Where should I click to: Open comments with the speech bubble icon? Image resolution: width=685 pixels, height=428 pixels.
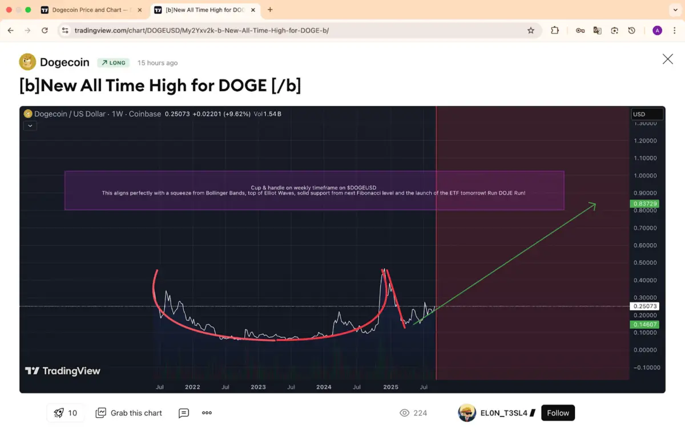pyautogui.click(x=184, y=413)
